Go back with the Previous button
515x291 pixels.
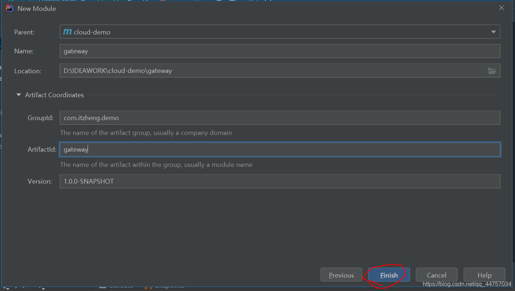(341, 275)
